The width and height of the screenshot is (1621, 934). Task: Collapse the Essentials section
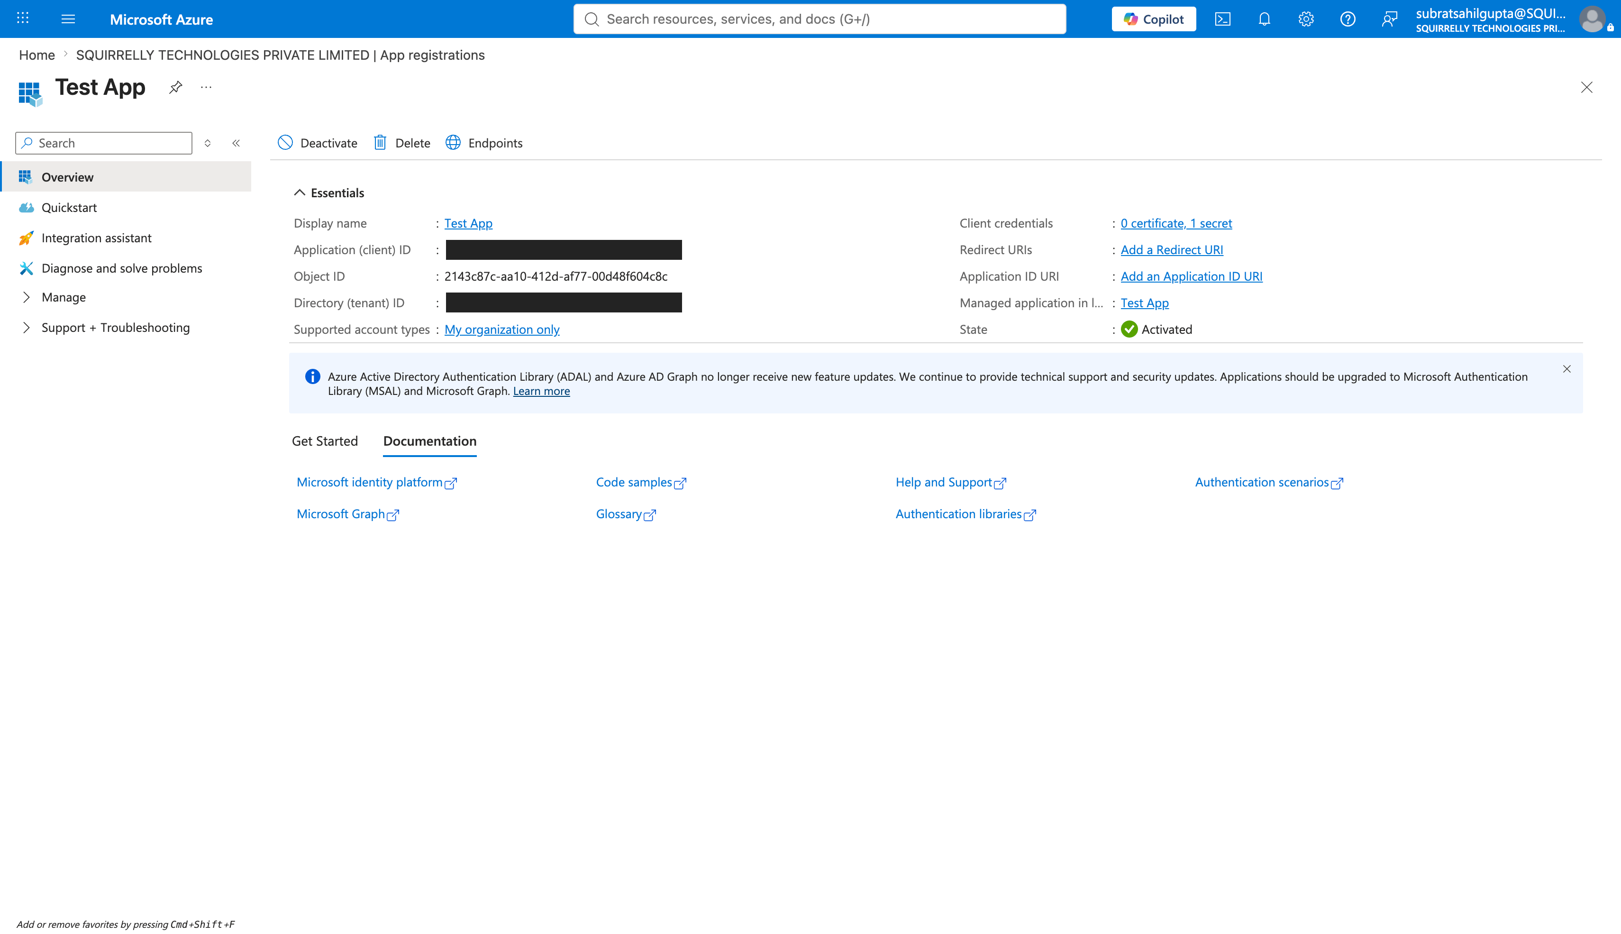pos(329,192)
